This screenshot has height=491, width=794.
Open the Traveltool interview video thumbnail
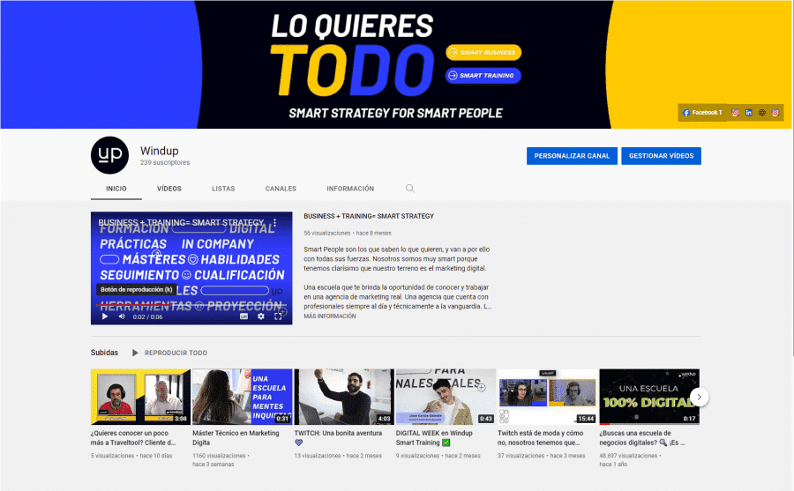(140, 397)
